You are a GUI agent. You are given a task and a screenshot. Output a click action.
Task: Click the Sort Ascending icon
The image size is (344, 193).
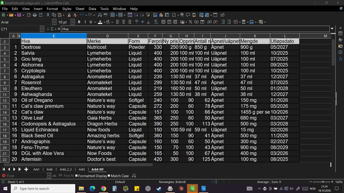136,15
